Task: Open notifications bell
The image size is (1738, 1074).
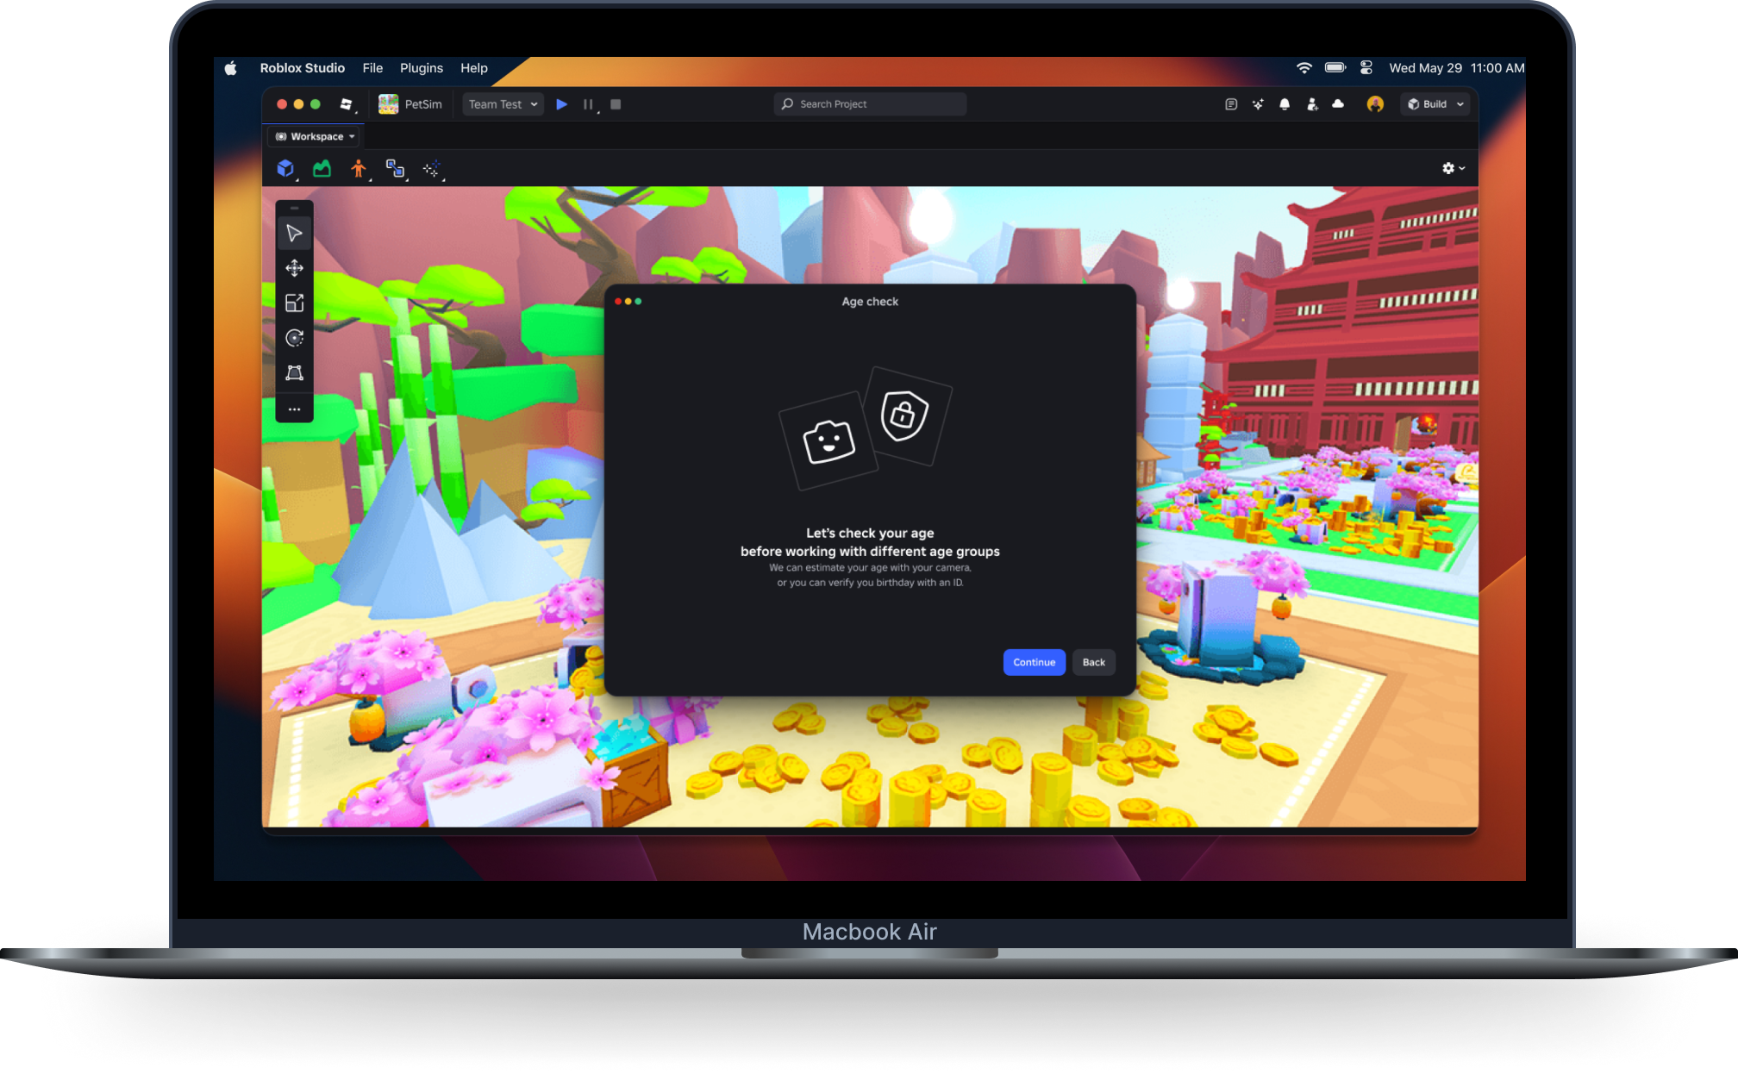Action: coord(1285,104)
